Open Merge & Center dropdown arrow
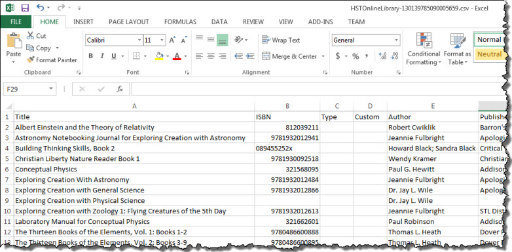Image resolution: width=512 pixels, height=252 pixels. [323, 56]
